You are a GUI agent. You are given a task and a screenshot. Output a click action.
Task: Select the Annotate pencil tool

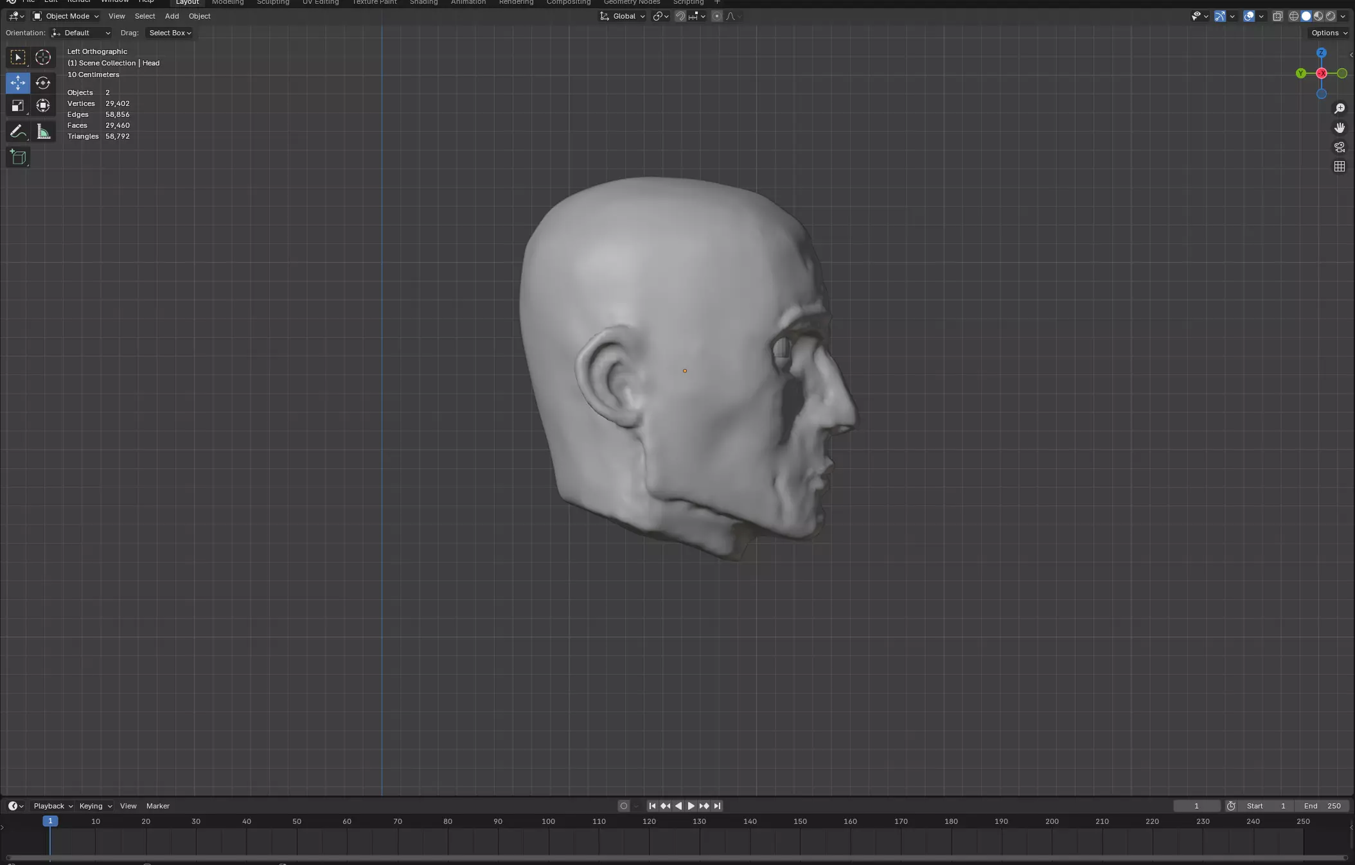click(18, 132)
